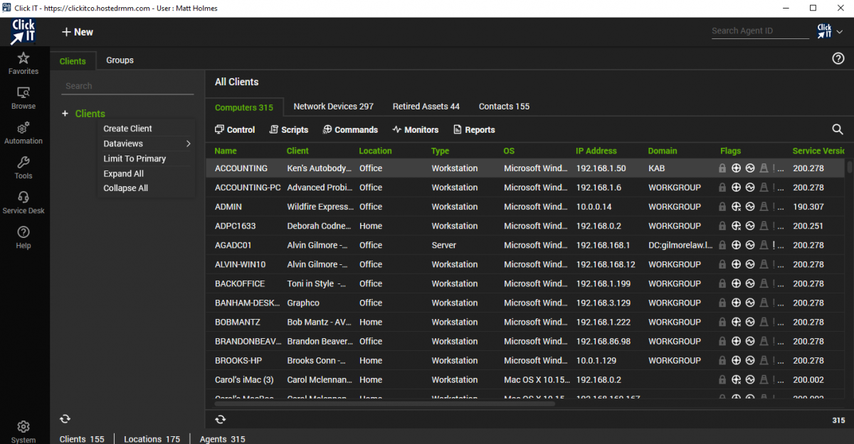Open the Dataviews submenu arrow
Image resolution: width=854 pixels, height=444 pixels.
(189, 144)
